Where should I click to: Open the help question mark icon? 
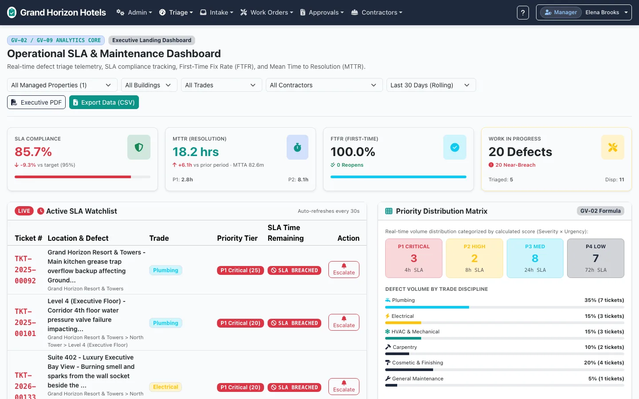(523, 12)
